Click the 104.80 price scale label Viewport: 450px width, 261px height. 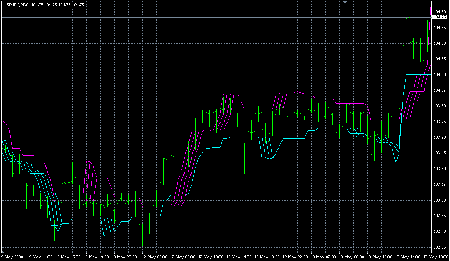point(439,11)
